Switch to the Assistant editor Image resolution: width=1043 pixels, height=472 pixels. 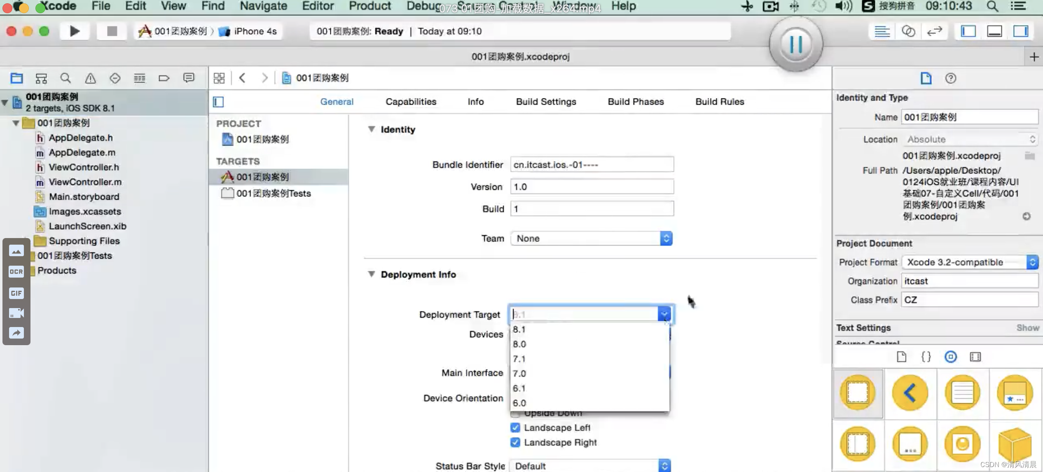pos(908,31)
